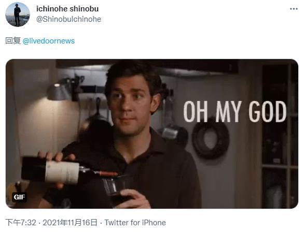Open ichinohe shinobu's round profile avatar

pyautogui.click(x=18, y=15)
